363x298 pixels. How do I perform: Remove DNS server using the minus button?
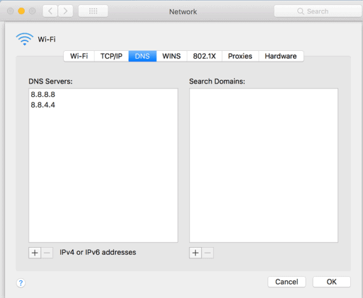point(47,253)
